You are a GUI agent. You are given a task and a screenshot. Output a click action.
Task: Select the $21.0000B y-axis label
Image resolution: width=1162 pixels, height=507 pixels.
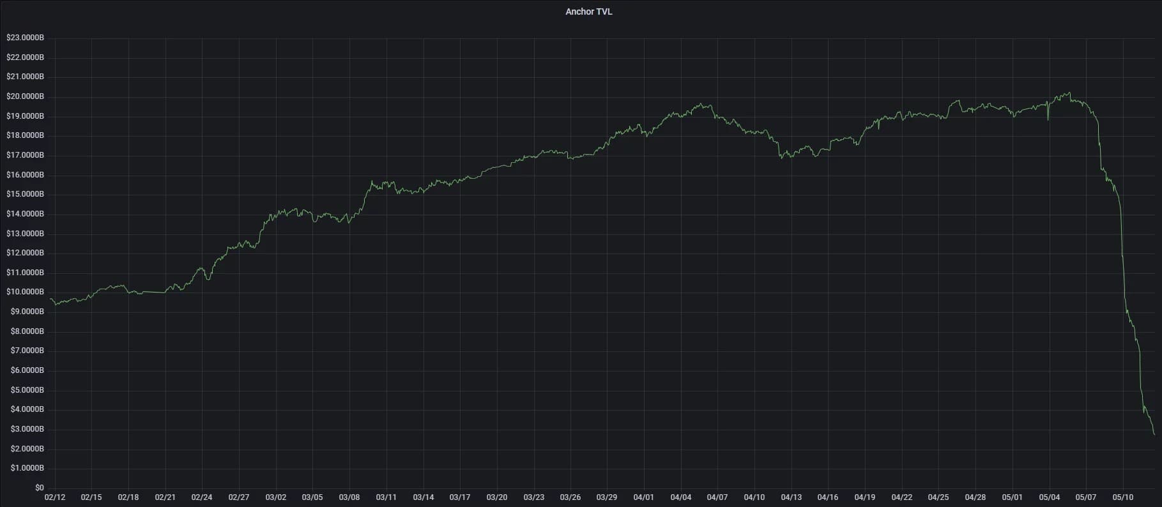(x=25, y=77)
